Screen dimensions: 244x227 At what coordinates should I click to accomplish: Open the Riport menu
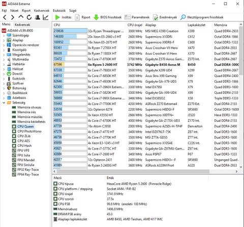pos(26,11)
